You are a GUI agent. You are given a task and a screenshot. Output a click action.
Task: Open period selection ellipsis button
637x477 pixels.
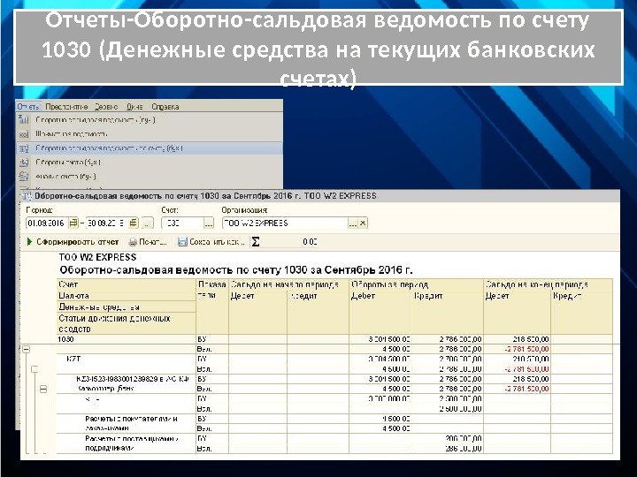coord(148,223)
